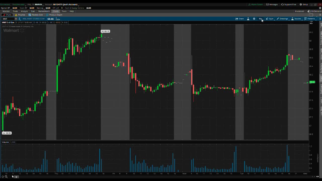Open the Dashboard side tab
The height and width of the screenshot is (181, 322).
(321, 89)
